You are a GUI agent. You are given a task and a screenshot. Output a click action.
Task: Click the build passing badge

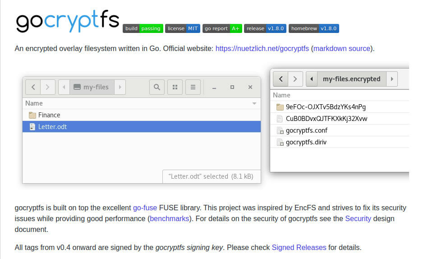(x=143, y=28)
